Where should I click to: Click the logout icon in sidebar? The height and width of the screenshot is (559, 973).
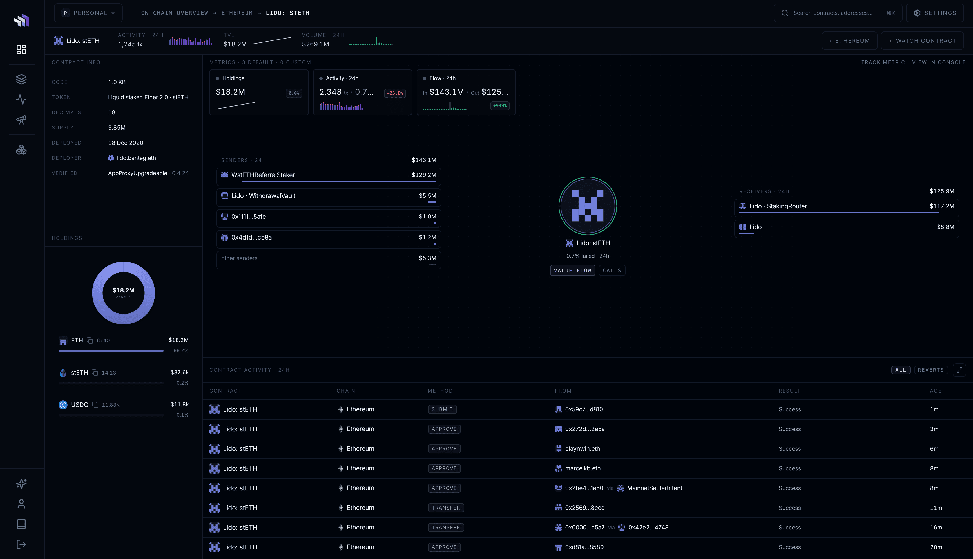pyautogui.click(x=21, y=544)
